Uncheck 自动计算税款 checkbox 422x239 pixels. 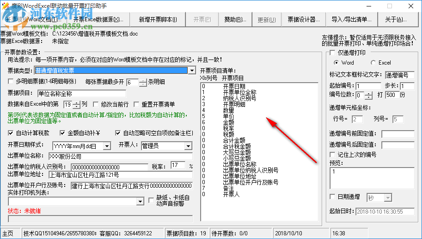[x=11, y=133]
